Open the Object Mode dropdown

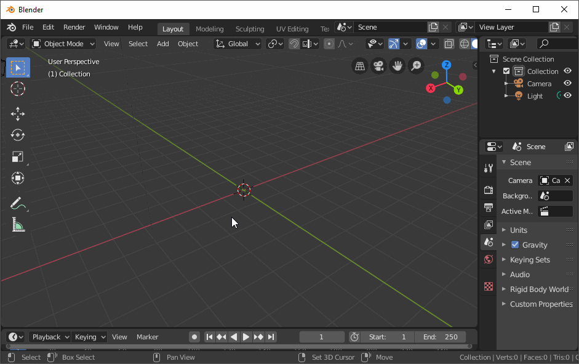pyautogui.click(x=62, y=43)
